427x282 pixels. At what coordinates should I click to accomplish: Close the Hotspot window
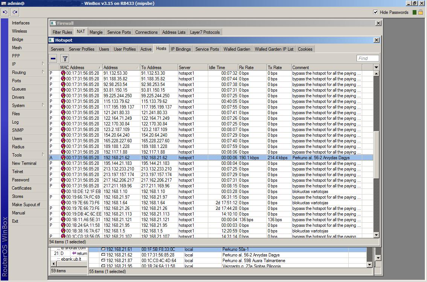point(376,40)
